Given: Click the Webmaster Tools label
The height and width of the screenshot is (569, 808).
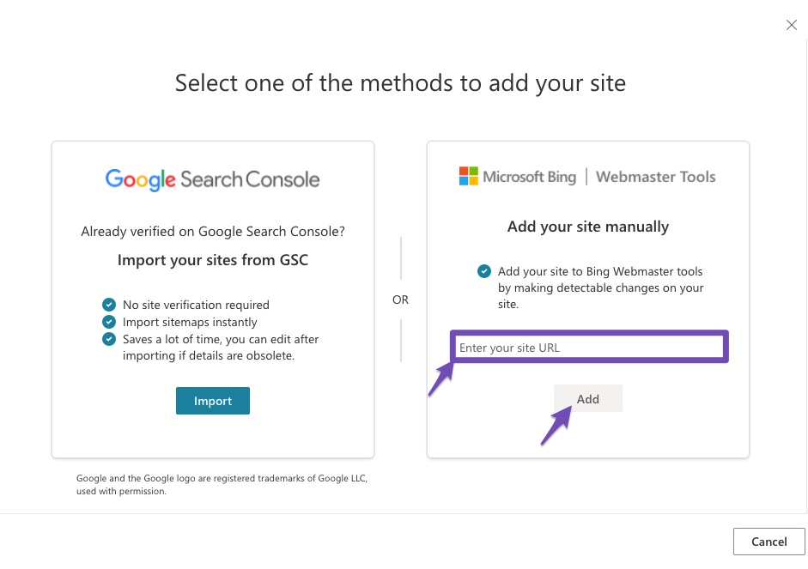Looking at the screenshot, I should [655, 177].
